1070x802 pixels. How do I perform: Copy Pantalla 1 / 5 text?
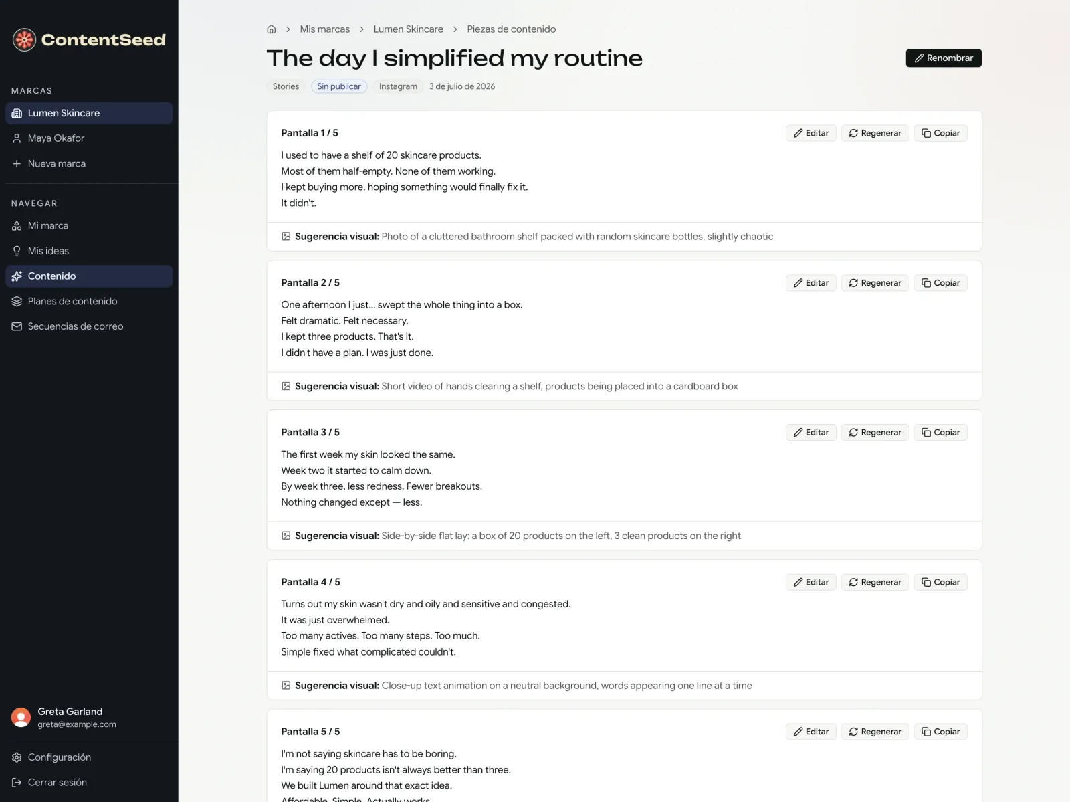coord(940,133)
